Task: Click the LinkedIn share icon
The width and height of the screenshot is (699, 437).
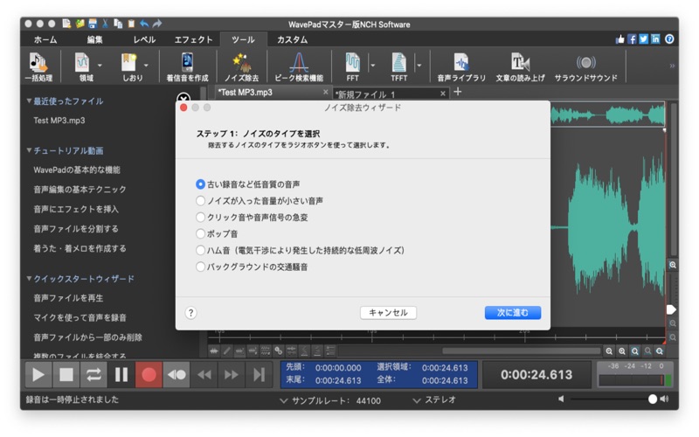Action: pos(655,39)
